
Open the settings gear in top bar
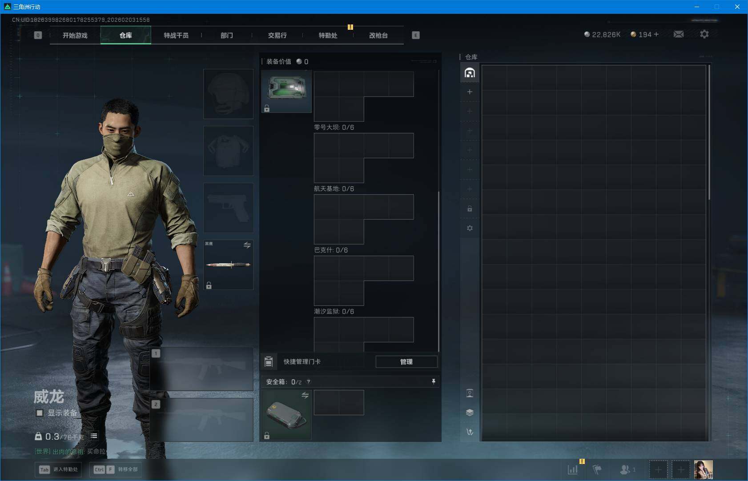click(x=704, y=34)
